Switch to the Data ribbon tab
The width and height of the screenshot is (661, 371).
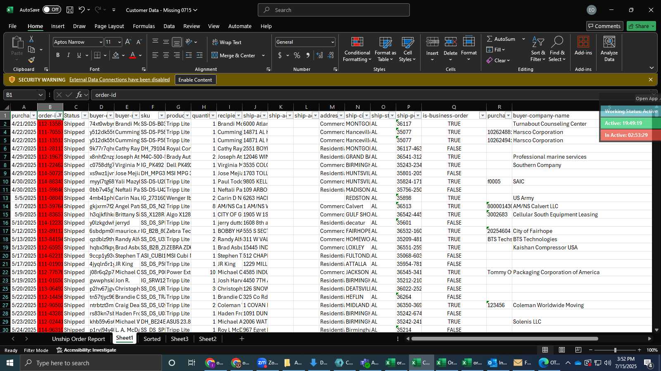[x=169, y=26]
